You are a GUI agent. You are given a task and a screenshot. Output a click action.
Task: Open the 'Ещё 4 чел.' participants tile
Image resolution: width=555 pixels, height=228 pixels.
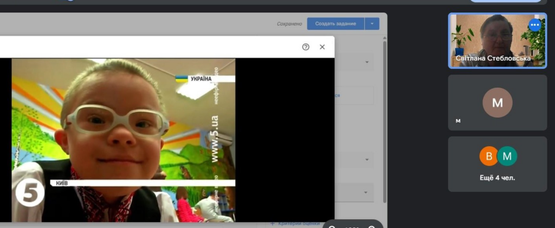pyautogui.click(x=498, y=164)
